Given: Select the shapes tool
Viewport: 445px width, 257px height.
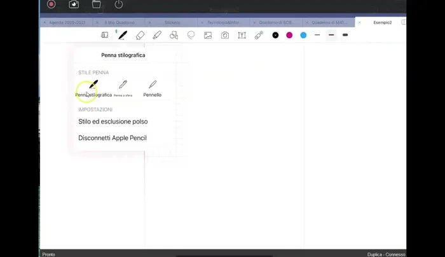Looking at the screenshot, I should (x=174, y=35).
